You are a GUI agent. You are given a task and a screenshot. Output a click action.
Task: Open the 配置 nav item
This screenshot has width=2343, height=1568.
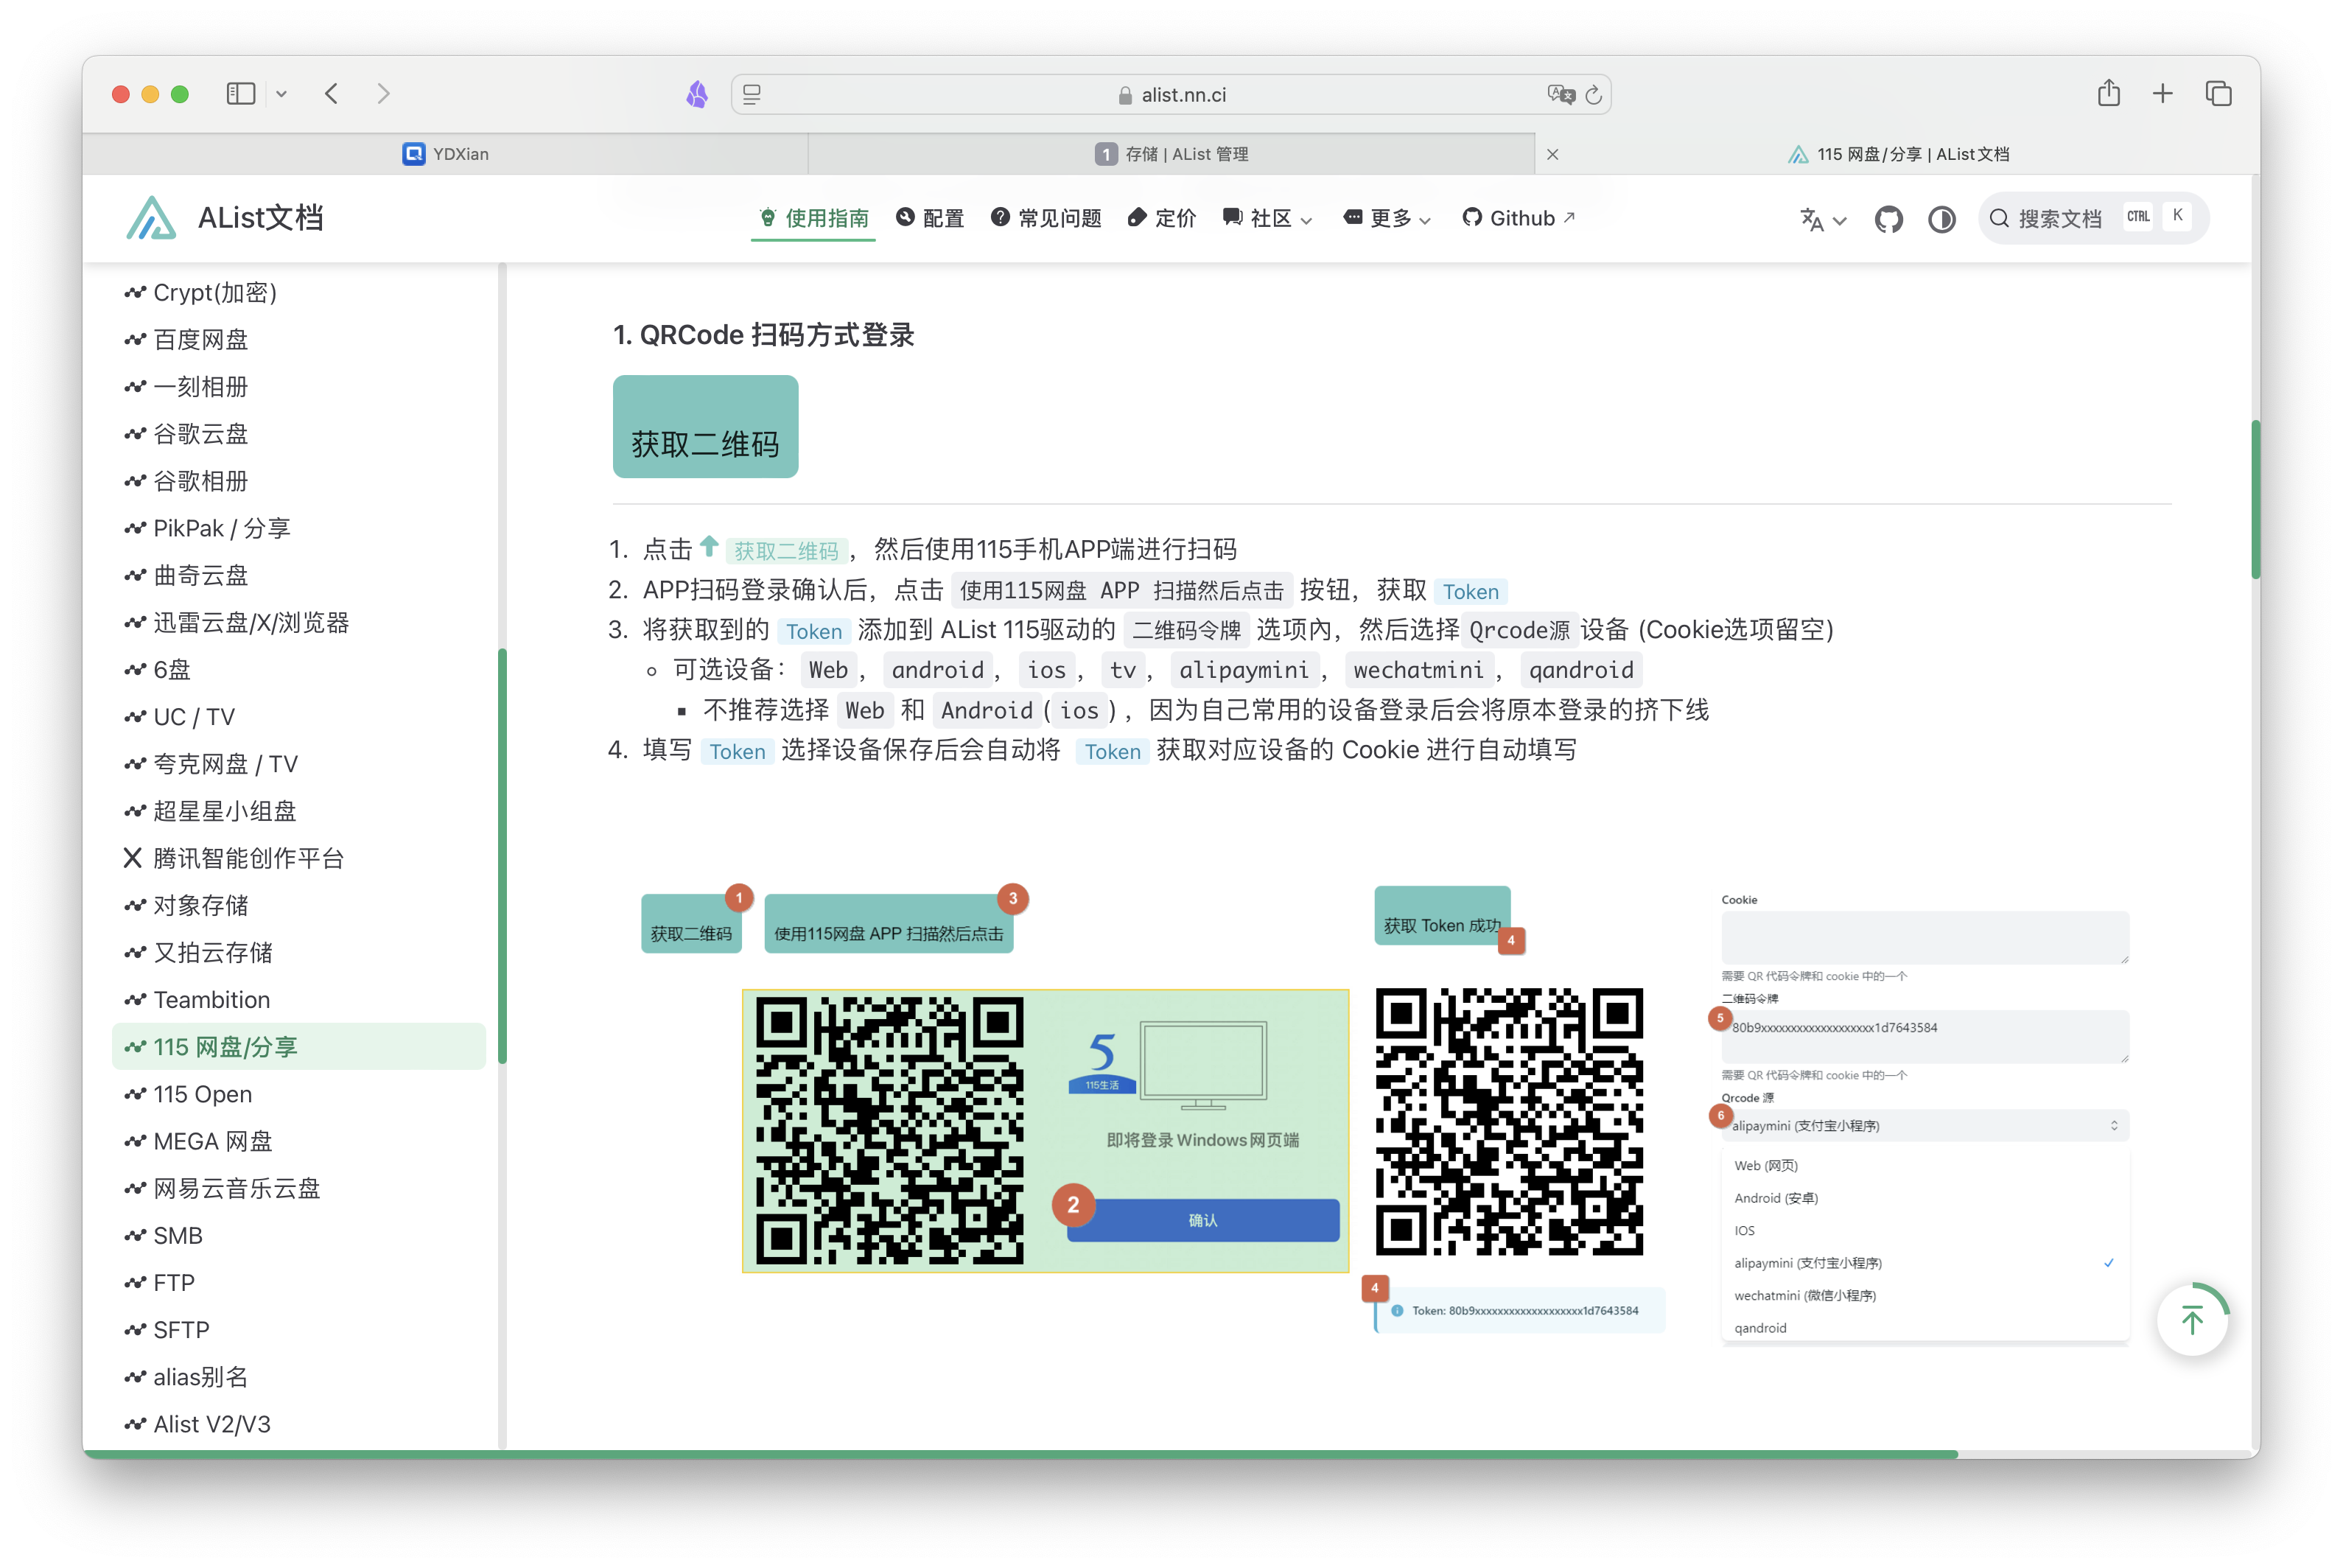pyautogui.click(x=930, y=218)
